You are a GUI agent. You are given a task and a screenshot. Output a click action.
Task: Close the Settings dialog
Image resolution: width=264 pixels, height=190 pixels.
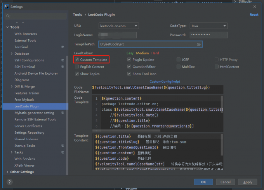255,7
